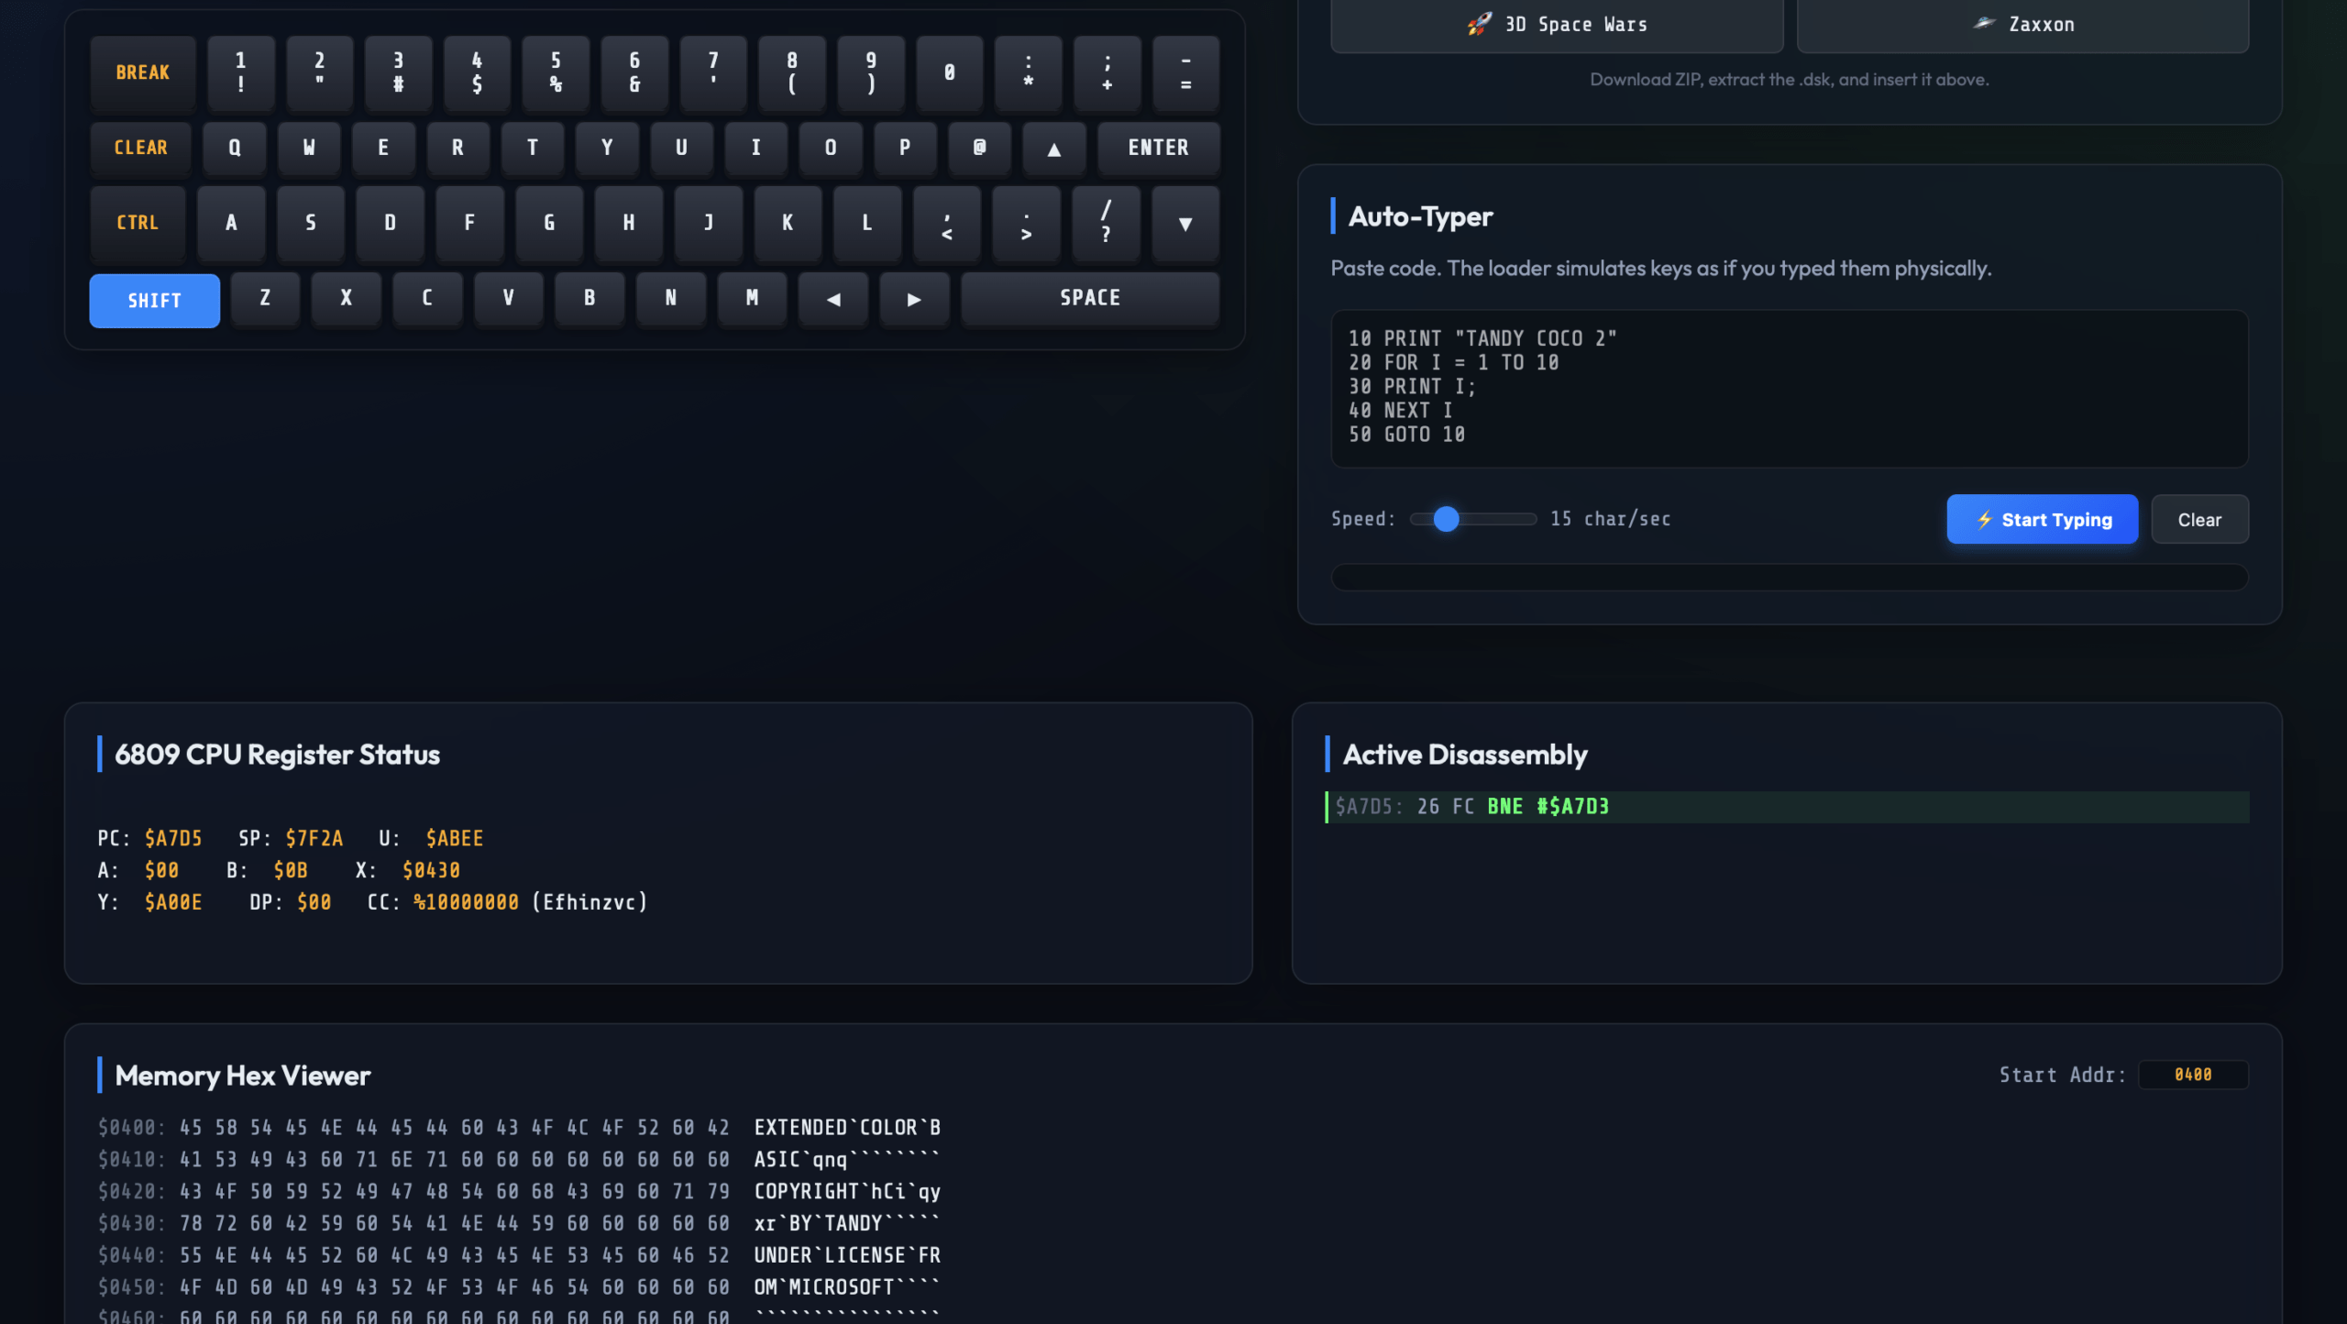Toggle the highlighted SHIFT key
Viewport: 2347px width, 1324px height.
click(x=154, y=300)
